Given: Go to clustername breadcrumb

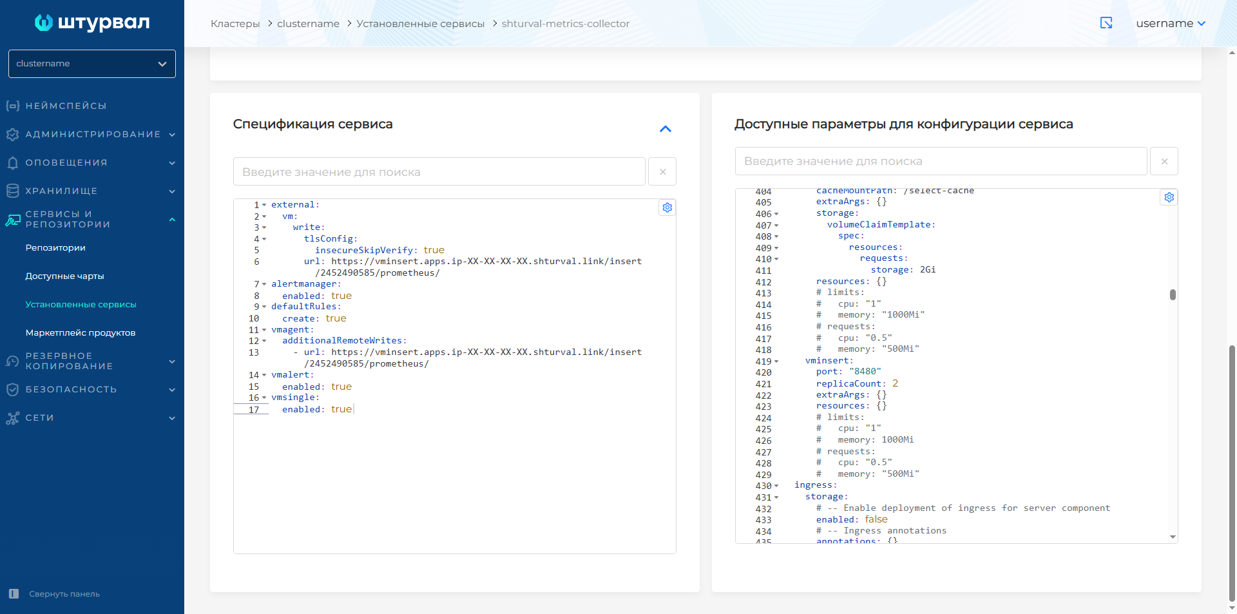Looking at the screenshot, I should 308,24.
